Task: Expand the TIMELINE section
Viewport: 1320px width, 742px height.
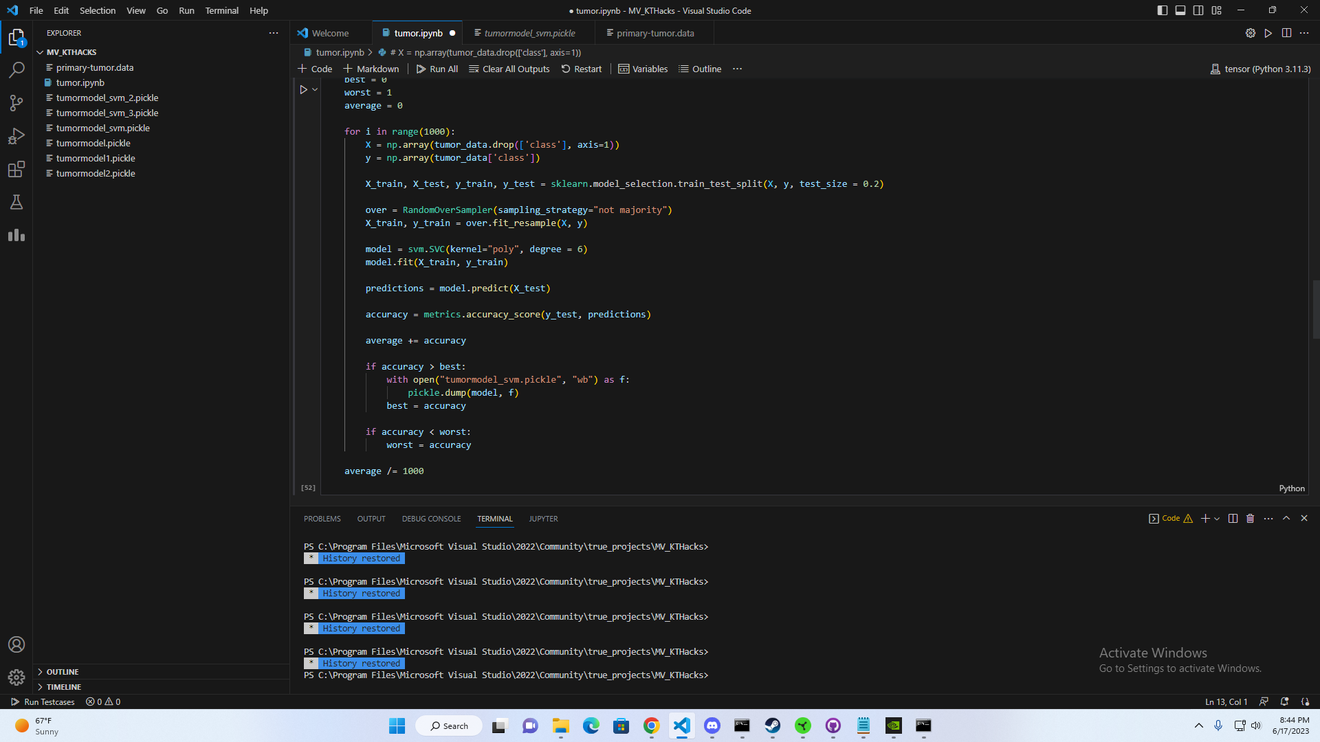Action: [63, 687]
